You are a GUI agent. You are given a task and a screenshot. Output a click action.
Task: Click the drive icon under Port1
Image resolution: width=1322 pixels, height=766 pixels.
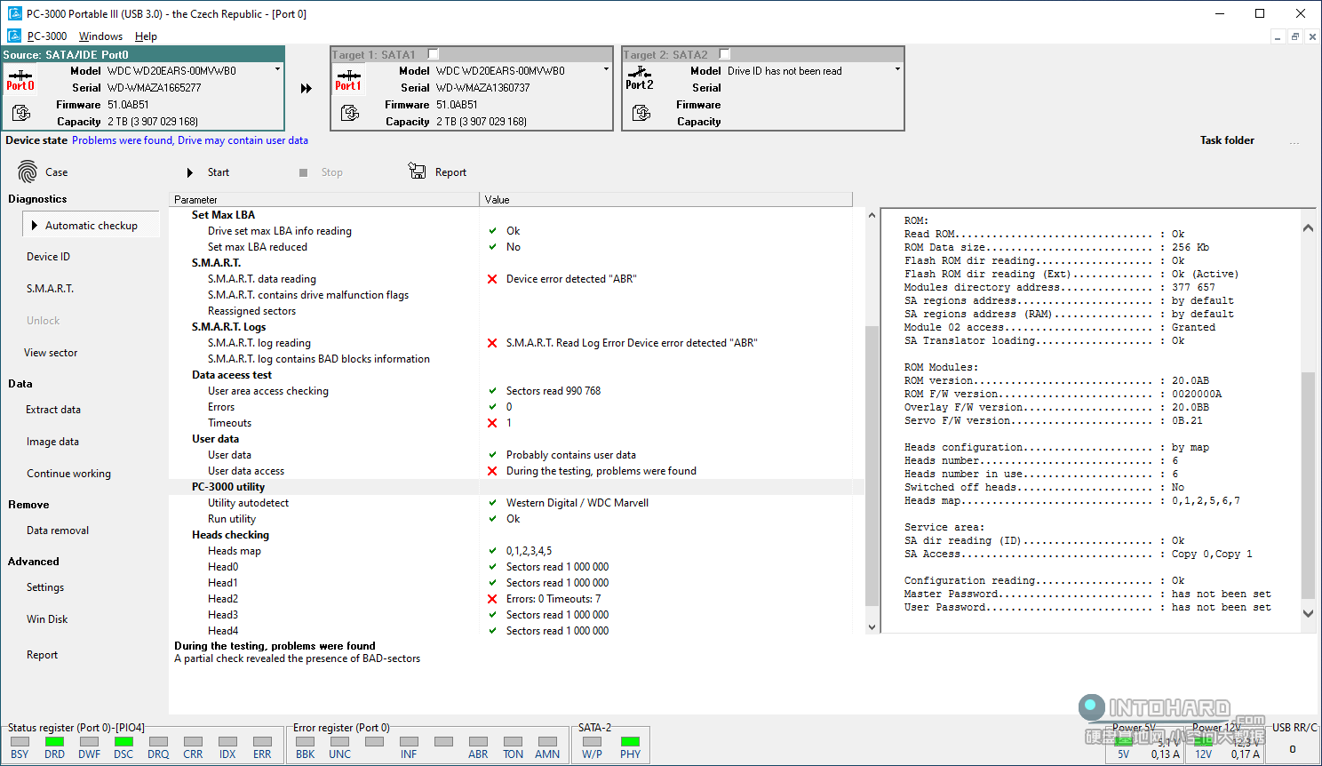(350, 113)
